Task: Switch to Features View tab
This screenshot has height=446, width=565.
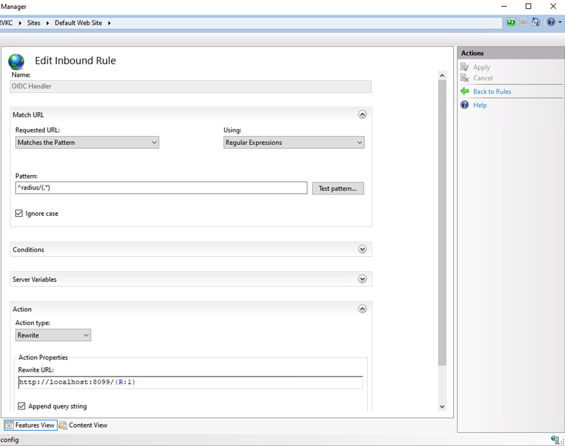Action: [x=31, y=425]
